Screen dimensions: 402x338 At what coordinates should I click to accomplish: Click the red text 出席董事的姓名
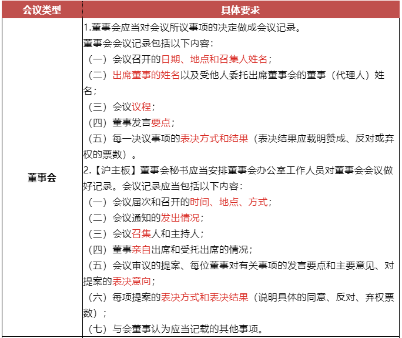(146, 75)
